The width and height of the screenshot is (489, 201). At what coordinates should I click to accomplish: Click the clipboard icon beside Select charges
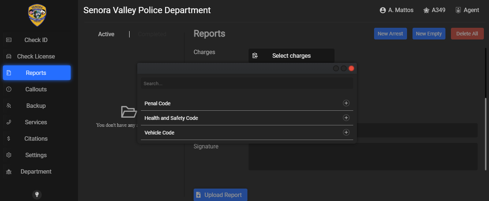click(255, 56)
